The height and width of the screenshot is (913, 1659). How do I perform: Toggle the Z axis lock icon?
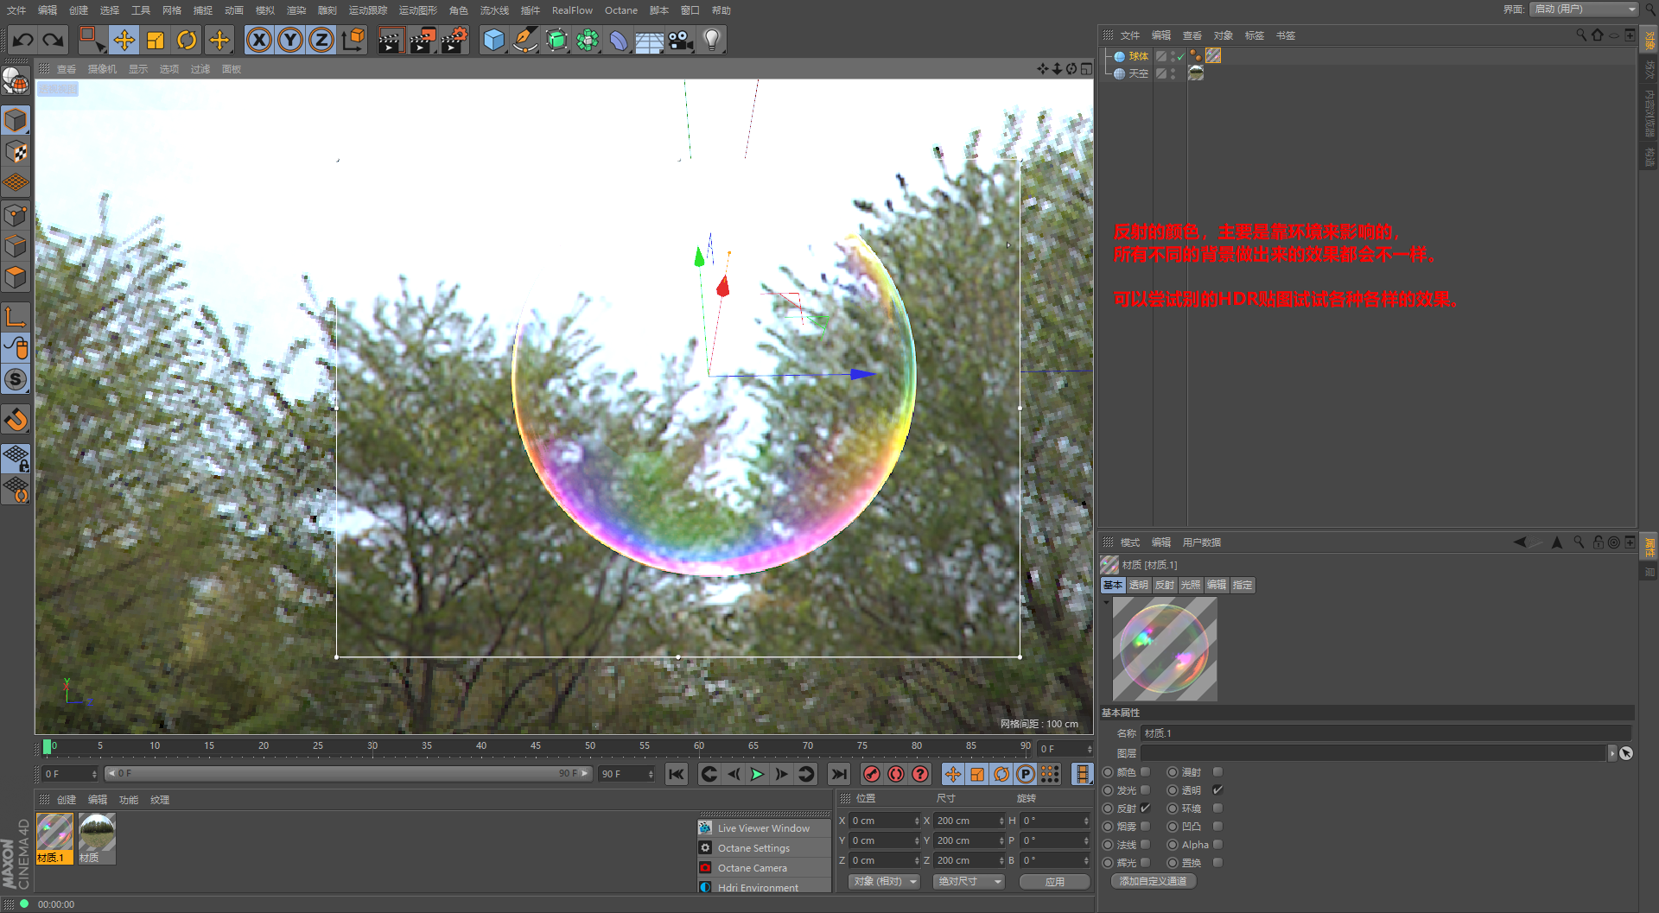[321, 40]
